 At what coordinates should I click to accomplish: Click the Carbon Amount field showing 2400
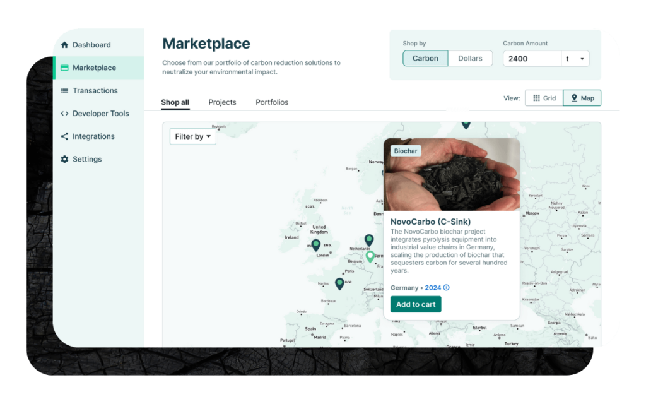coord(532,59)
